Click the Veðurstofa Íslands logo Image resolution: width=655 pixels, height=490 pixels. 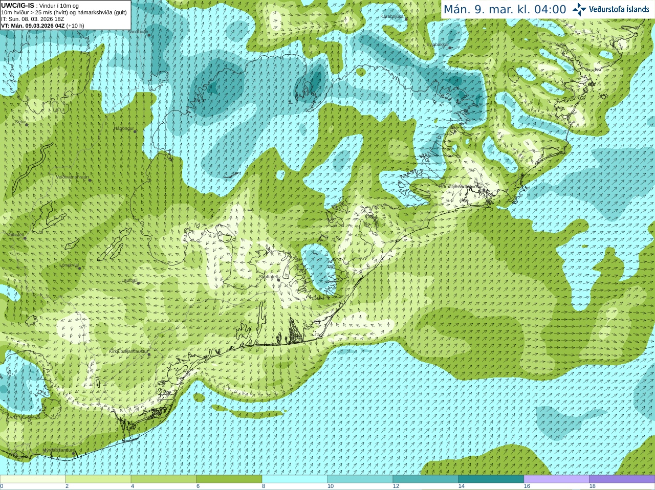(x=611, y=9)
